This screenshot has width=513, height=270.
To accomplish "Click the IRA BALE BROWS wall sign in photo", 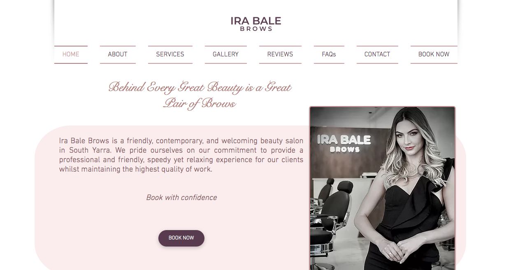I will [x=344, y=143].
